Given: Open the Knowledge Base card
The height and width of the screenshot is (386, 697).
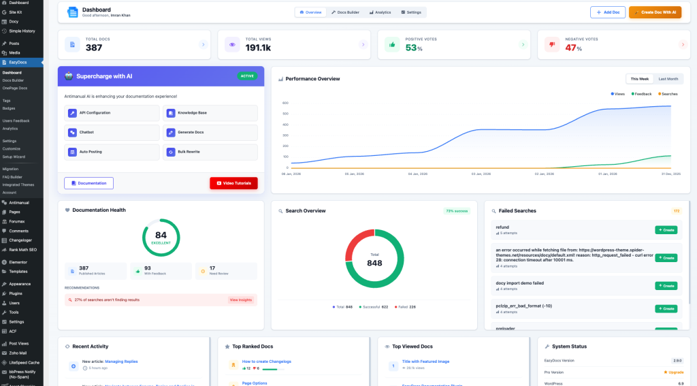Looking at the screenshot, I should pos(210,113).
